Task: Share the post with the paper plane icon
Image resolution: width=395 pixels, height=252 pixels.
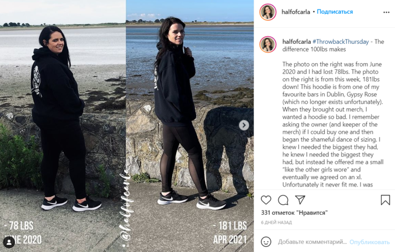Action: click(x=300, y=200)
